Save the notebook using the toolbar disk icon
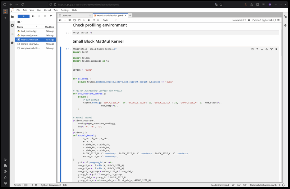The image size is (290, 189). 60,20
